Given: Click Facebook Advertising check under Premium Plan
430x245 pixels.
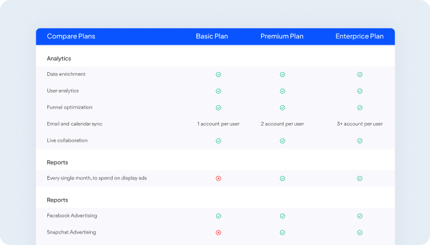Looking at the screenshot, I should 282,216.
